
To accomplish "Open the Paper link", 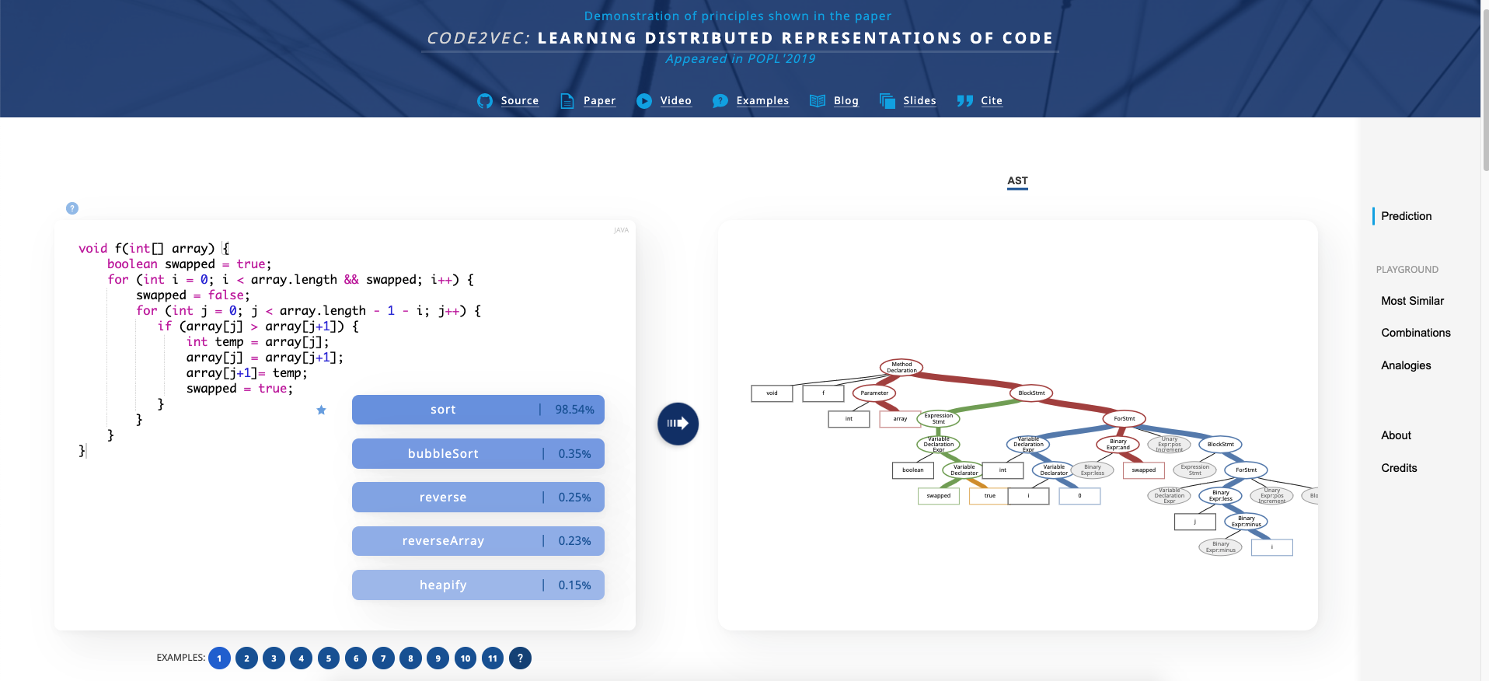I will (x=599, y=101).
